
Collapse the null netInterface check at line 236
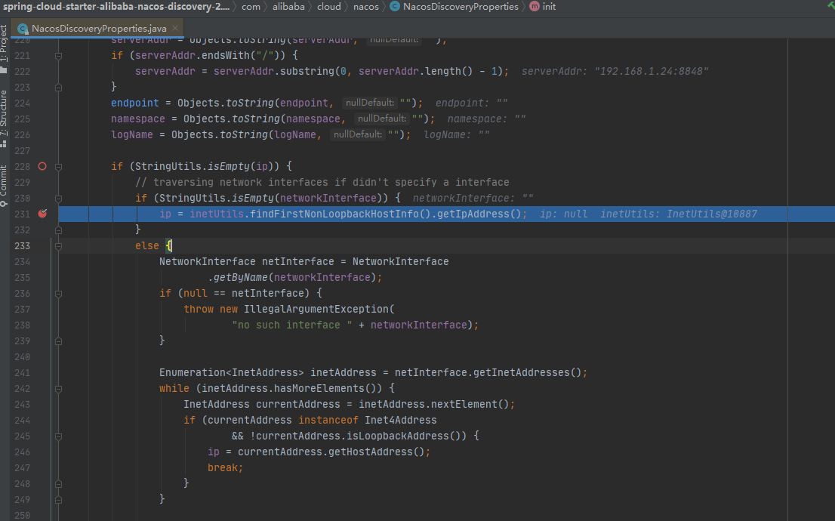[x=58, y=293]
